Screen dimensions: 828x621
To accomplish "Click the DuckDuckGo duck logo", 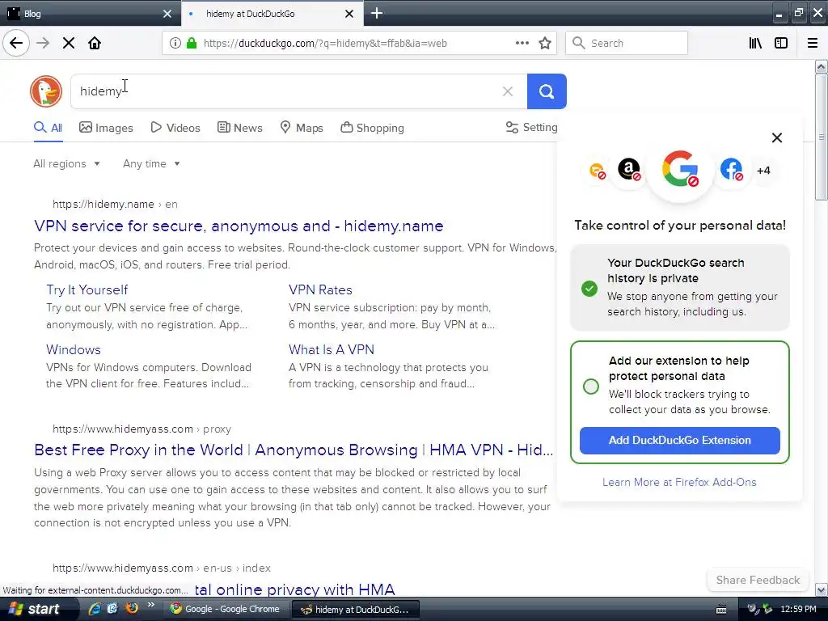I will [x=46, y=91].
